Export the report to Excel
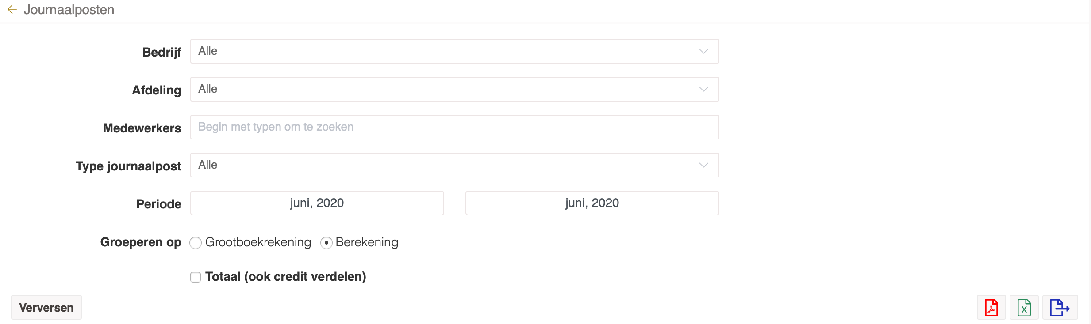This screenshot has height=324, width=1091. pyautogui.click(x=1024, y=307)
